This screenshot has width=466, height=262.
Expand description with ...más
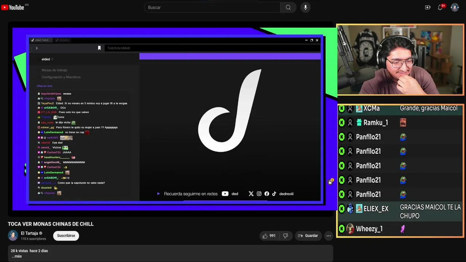(16, 256)
